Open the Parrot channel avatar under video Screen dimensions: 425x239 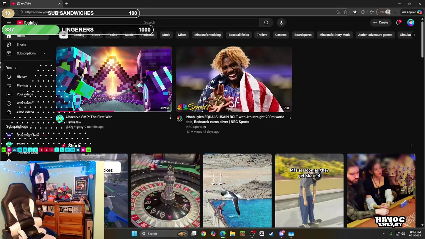point(60,119)
